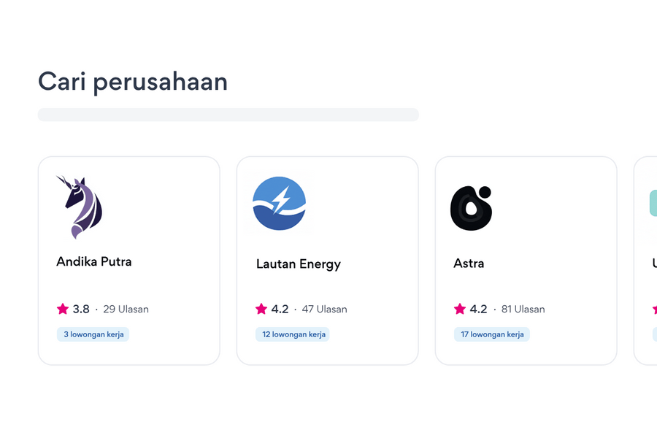Click the 3 lowongan kerja badge
The image size is (657, 438).
point(93,334)
